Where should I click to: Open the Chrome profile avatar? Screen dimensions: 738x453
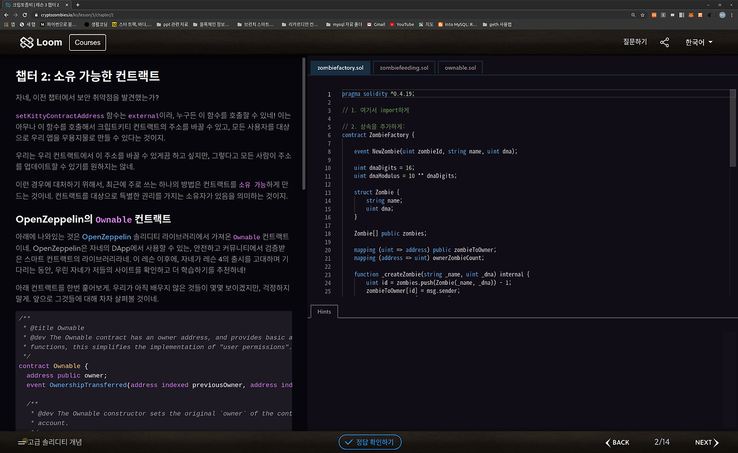pyautogui.click(x=722, y=14)
